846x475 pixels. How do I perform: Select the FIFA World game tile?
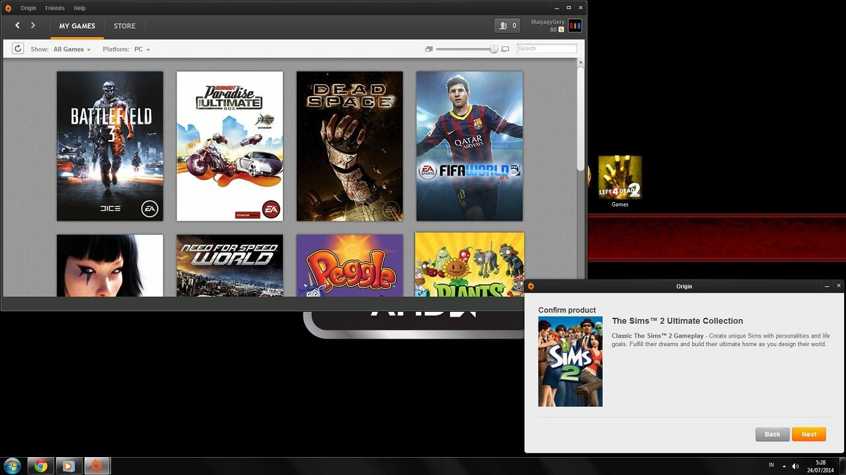point(469,146)
